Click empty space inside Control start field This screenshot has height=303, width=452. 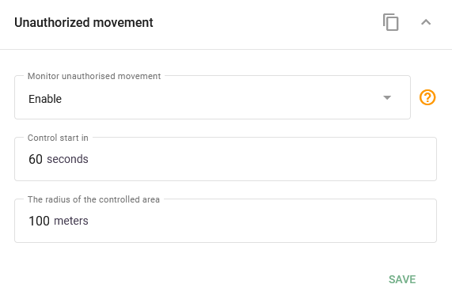[x=260, y=159]
